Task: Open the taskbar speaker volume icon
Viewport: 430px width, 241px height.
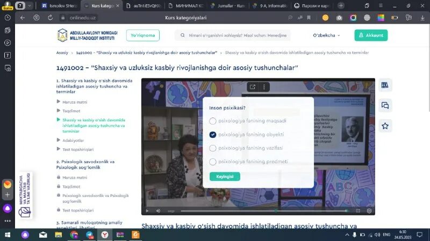Action: pyautogui.click(x=377, y=235)
